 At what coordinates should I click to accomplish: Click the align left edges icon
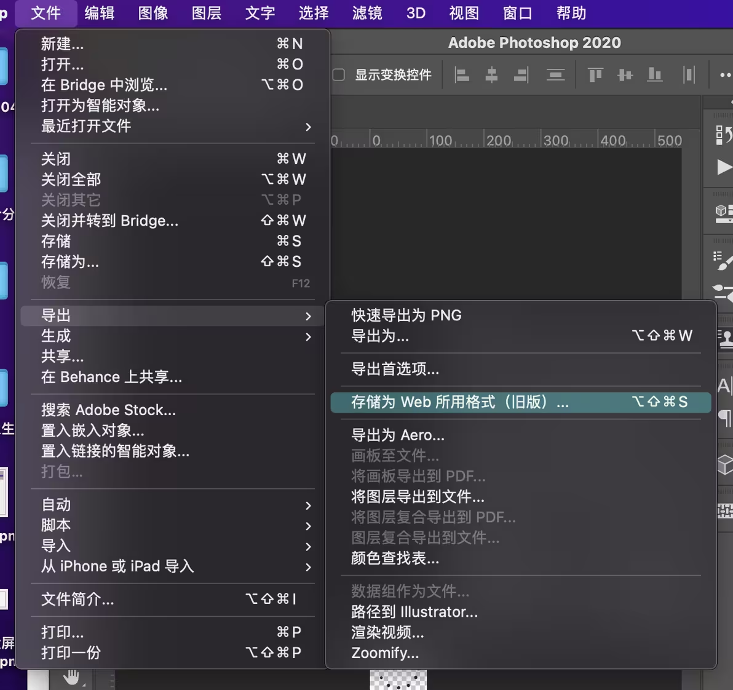pyautogui.click(x=462, y=75)
